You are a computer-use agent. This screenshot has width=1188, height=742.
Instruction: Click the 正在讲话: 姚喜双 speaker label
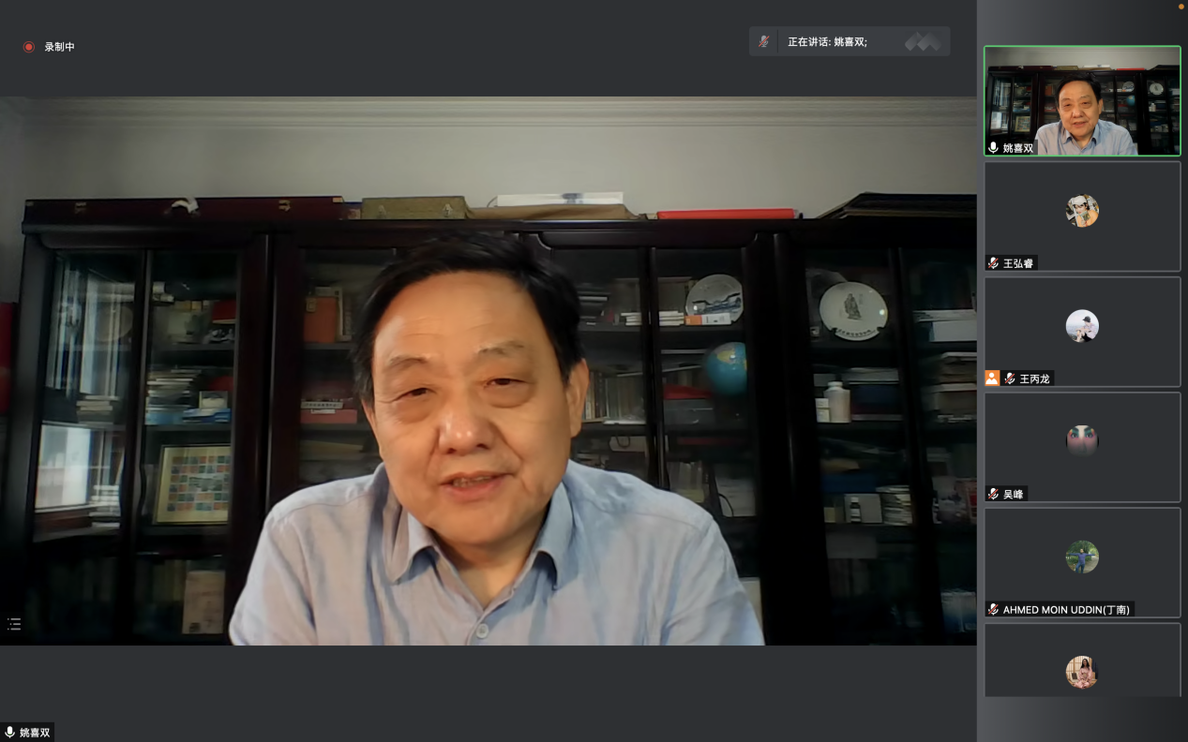click(x=827, y=42)
